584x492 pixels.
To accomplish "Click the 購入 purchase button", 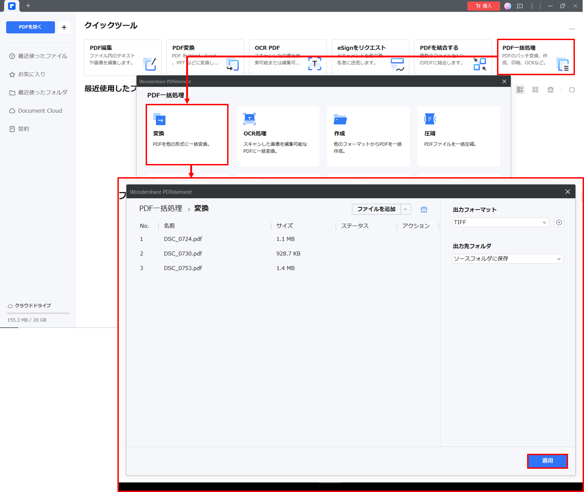I will pos(483,6).
